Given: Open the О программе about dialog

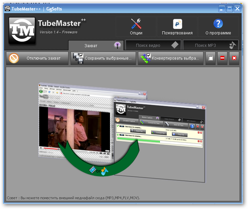Looking at the screenshot, I should click(218, 27).
